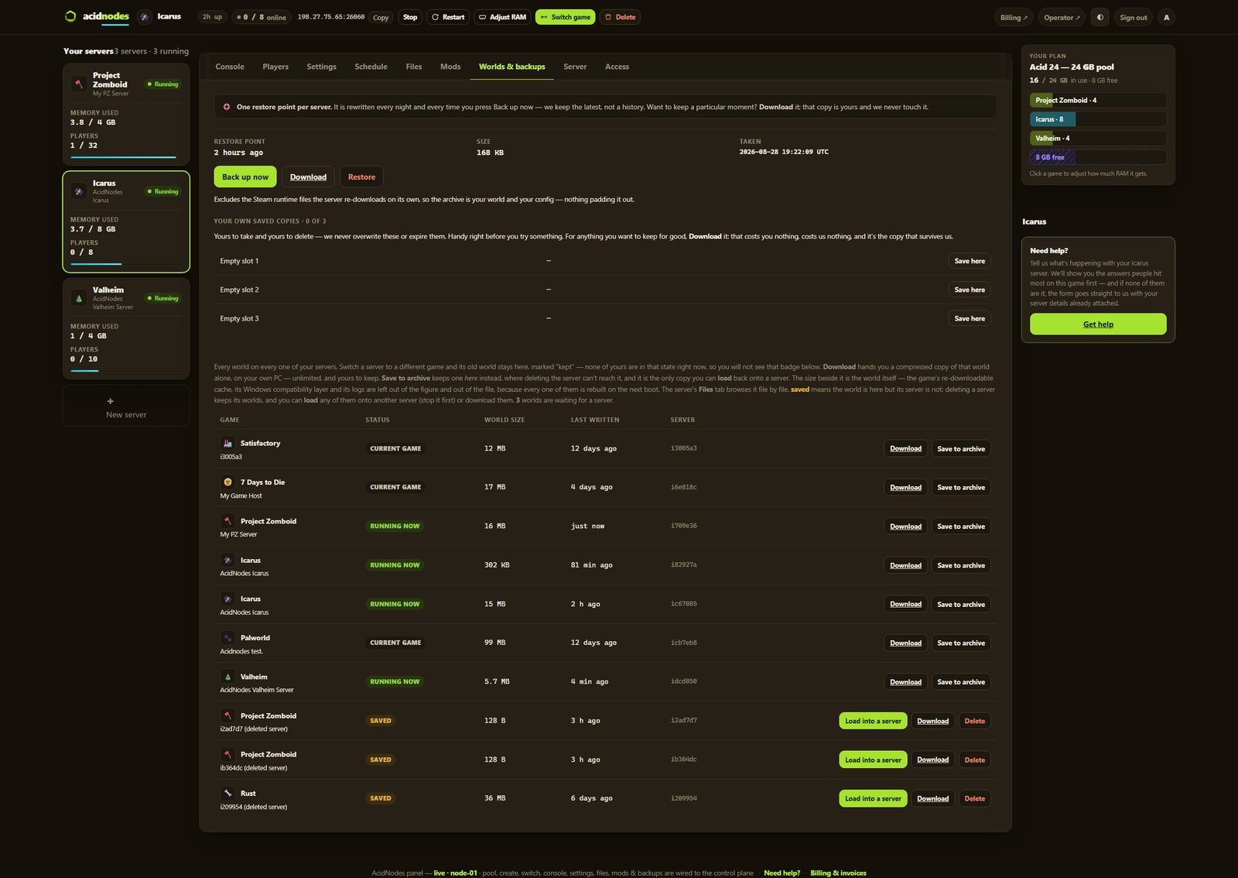The width and height of the screenshot is (1238, 878).
Task: Click the 8 GB free pool segment
Action: pyautogui.click(x=1098, y=157)
